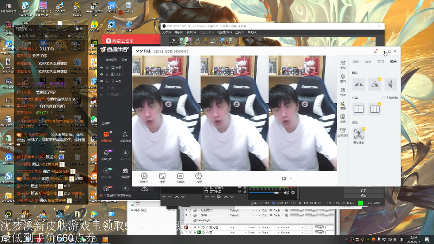Open the New Plugin dropdown
Image resolution: width=434 pixels, height=244 pixels.
click(x=205, y=221)
